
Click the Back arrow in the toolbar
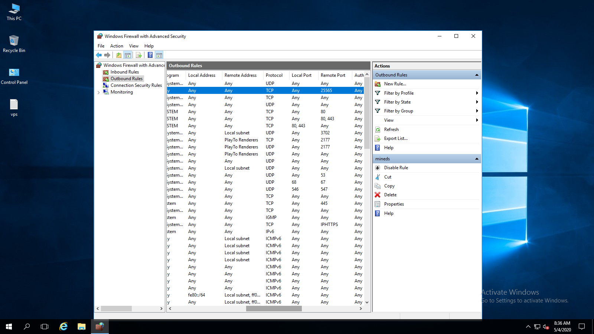(x=99, y=55)
